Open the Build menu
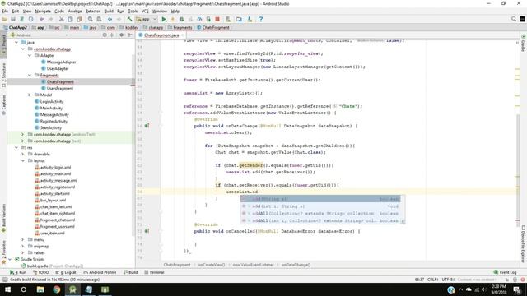Screen dimensions: 527x296 coord(109,11)
